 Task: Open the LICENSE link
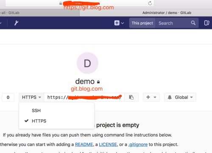(x=108, y=144)
